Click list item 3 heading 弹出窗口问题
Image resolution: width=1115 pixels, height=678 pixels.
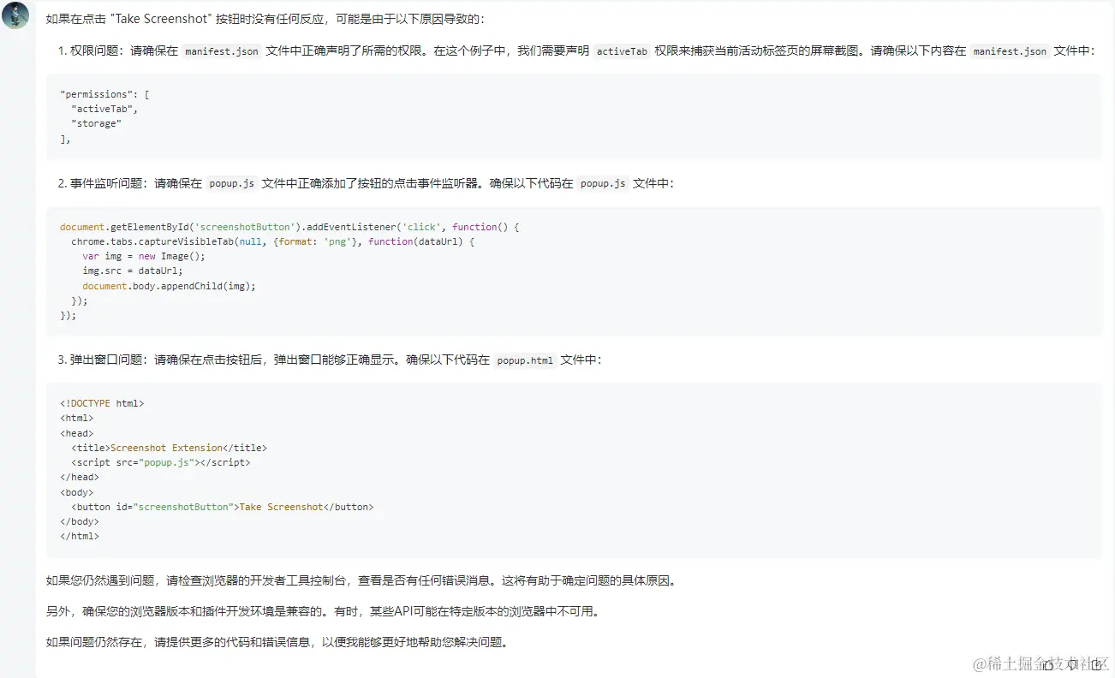pos(105,360)
